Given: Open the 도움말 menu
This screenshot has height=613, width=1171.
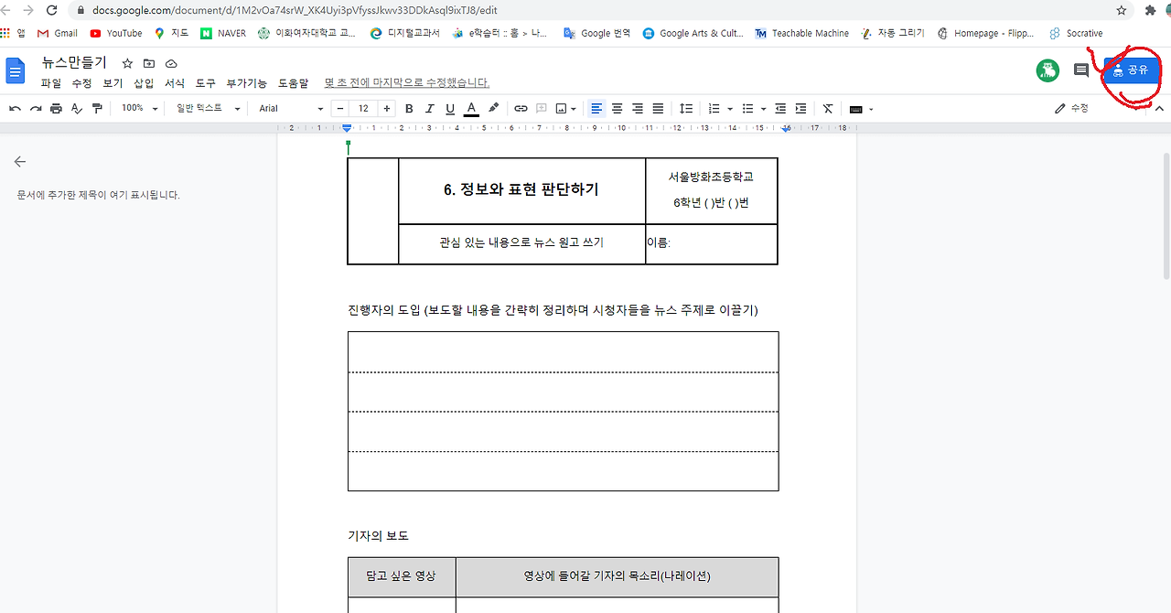Looking at the screenshot, I should (x=294, y=83).
